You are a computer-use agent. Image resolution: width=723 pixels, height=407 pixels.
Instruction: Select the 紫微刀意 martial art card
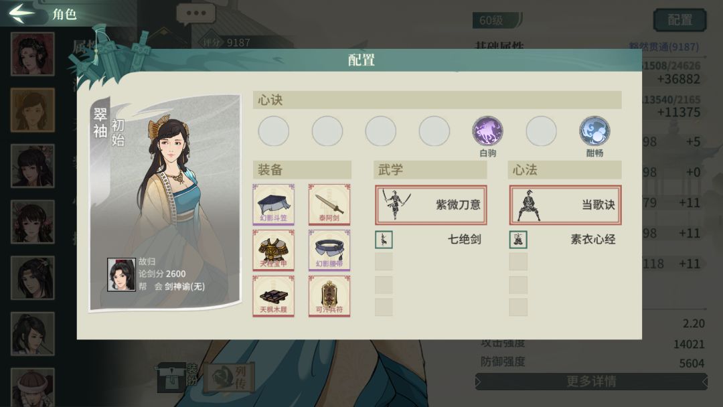click(430, 205)
